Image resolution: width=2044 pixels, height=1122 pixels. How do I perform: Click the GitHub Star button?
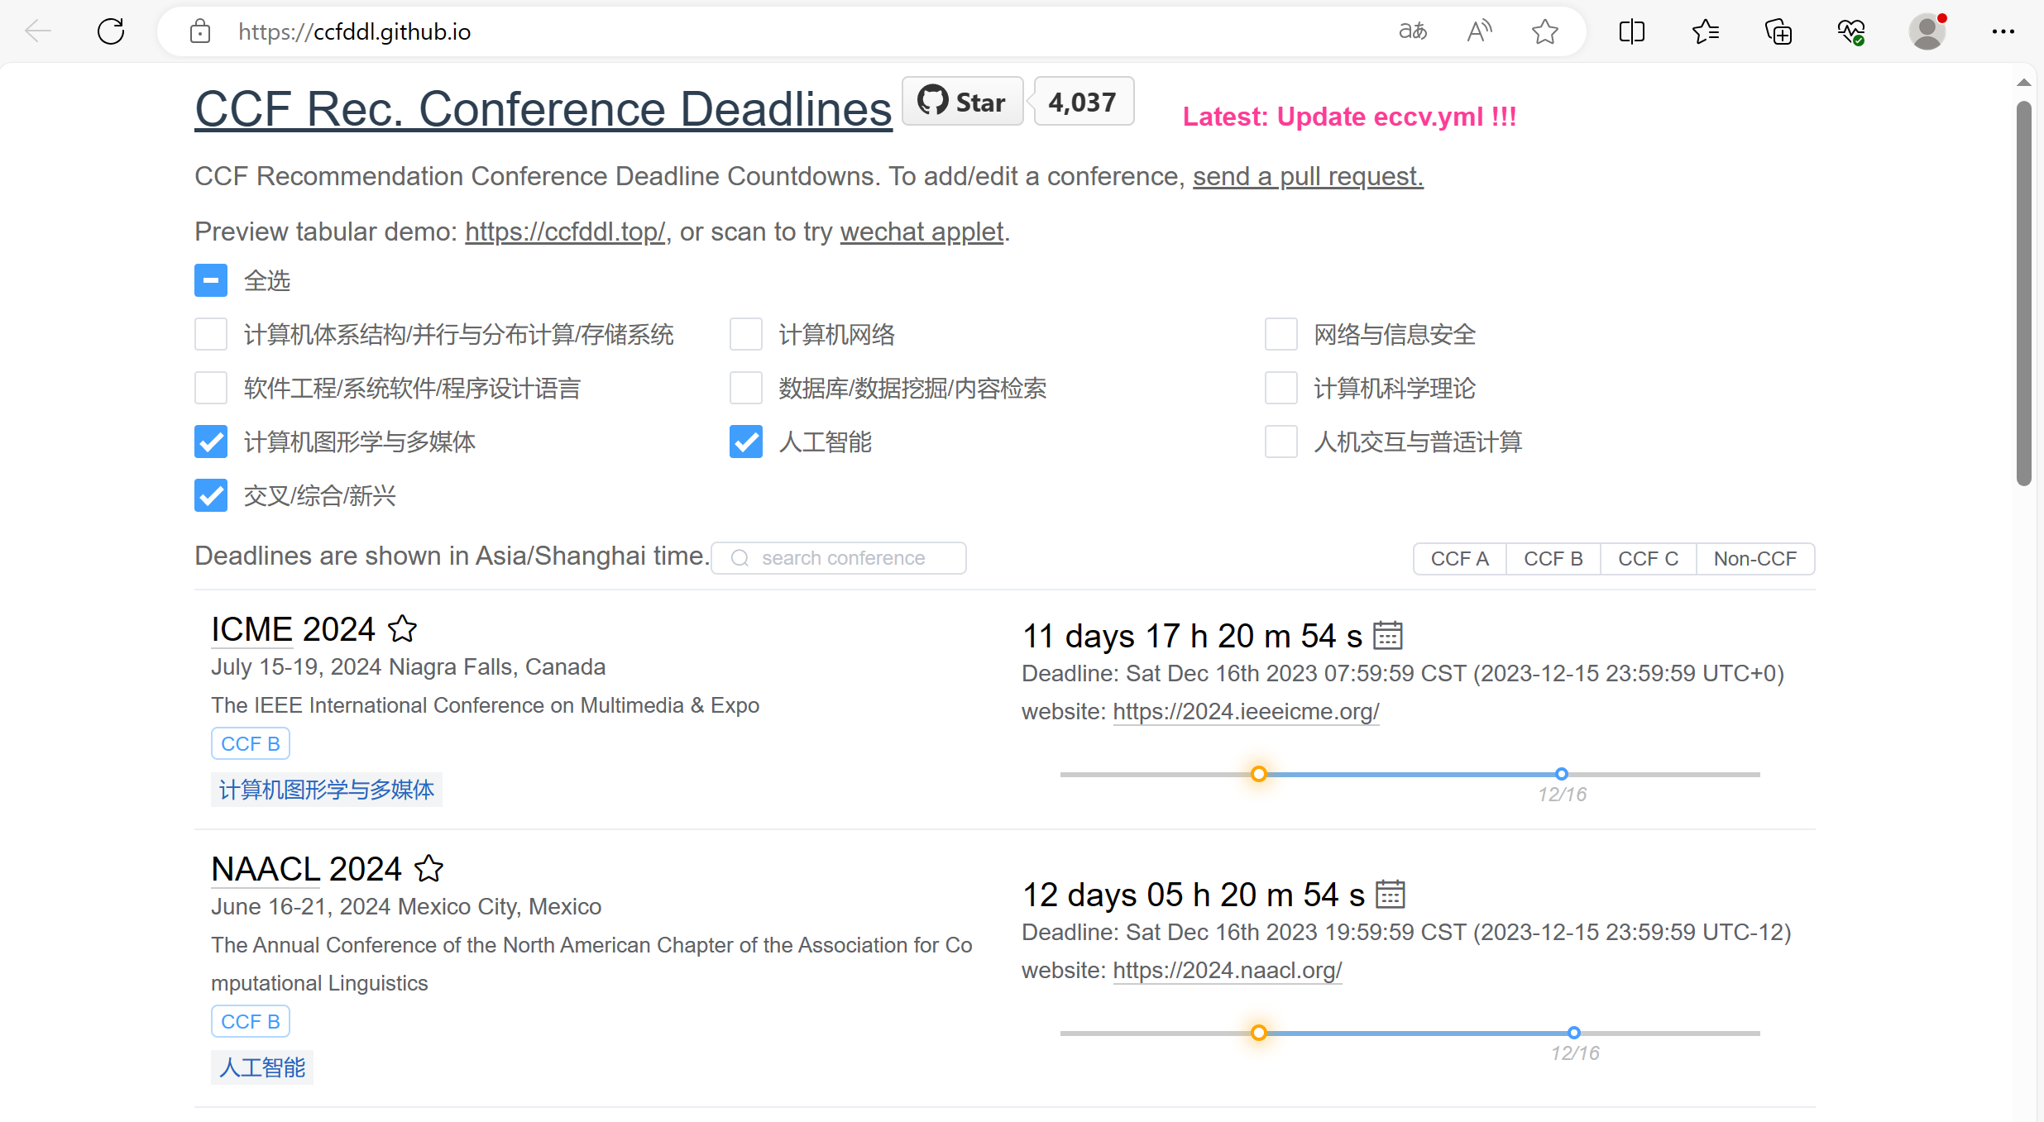tap(962, 102)
